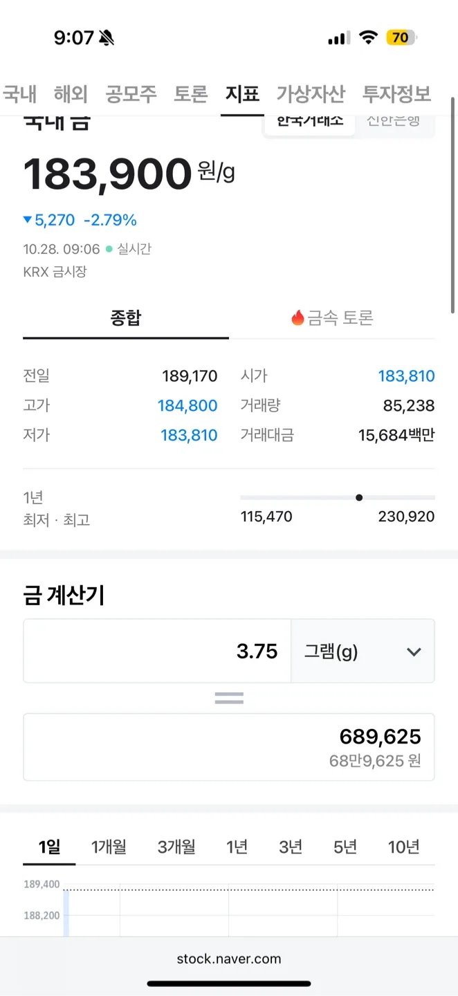The image size is (458, 996).
Task: Select the 1개월 chart period tab
Action: 109,847
